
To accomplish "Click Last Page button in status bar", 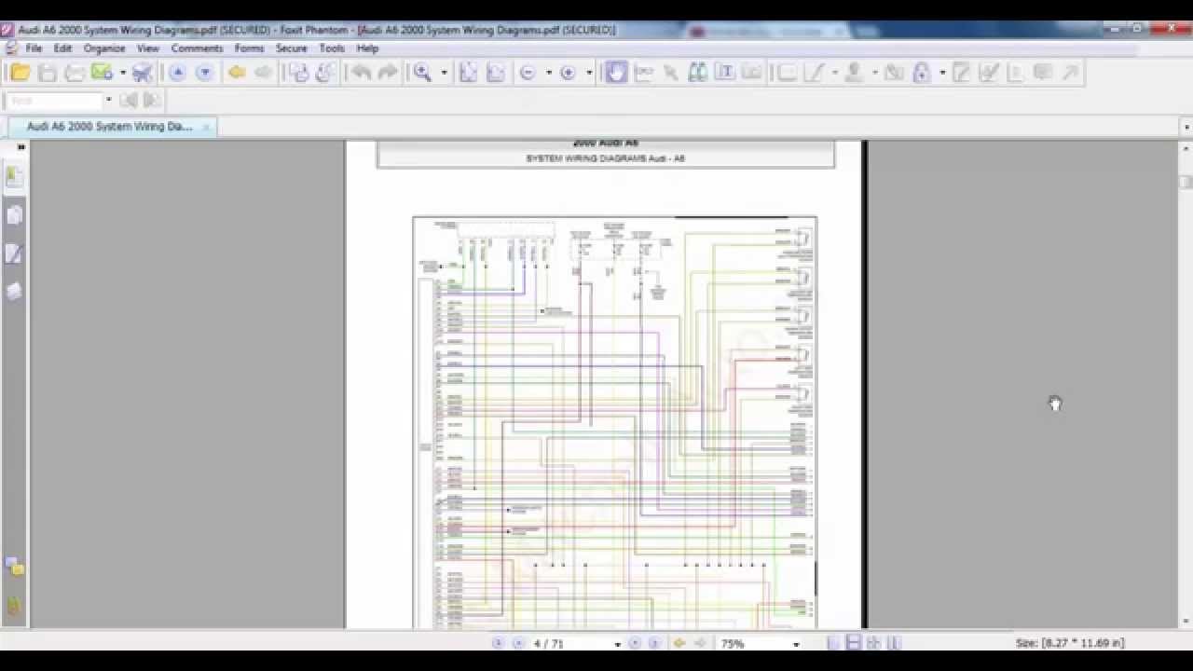I will (x=654, y=644).
